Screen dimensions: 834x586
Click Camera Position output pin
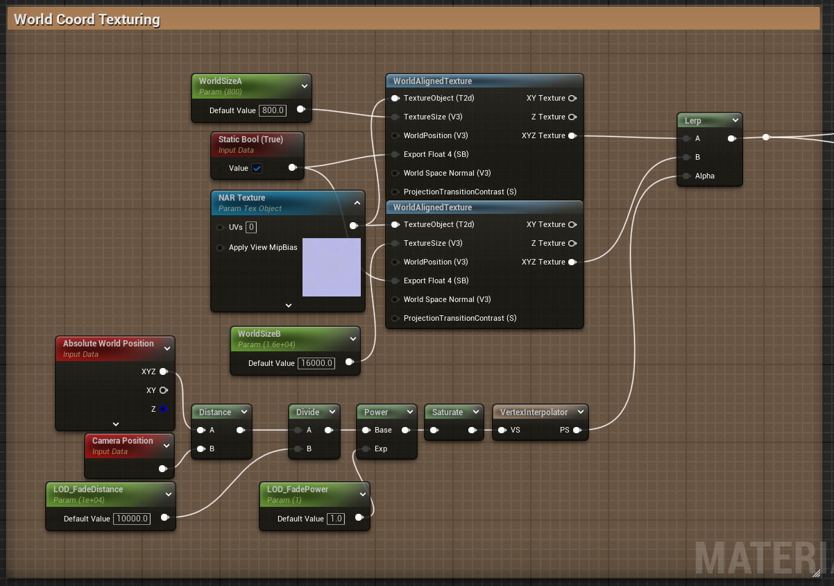163,469
